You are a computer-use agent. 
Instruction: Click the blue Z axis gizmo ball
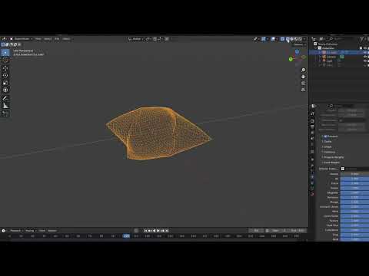click(x=297, y=51)
